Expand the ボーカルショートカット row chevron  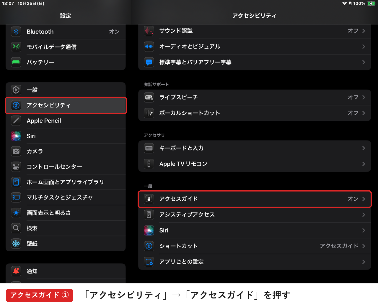tap(364, 113)
